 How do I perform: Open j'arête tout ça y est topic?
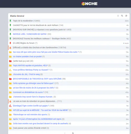click(21, 61)
